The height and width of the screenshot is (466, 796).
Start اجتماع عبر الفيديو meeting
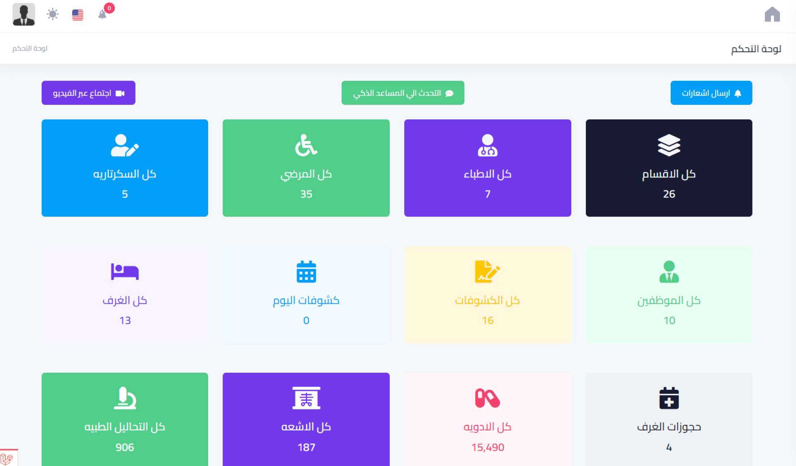tap(88, 93)
